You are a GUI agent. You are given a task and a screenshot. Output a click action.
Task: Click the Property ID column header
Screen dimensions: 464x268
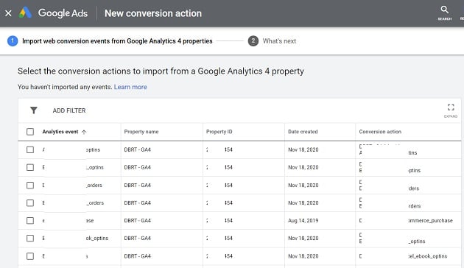click(219, 132)
